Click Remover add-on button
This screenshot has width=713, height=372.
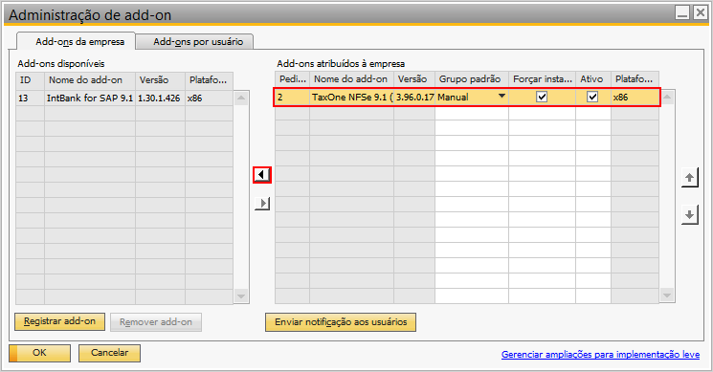pos(155,322)
